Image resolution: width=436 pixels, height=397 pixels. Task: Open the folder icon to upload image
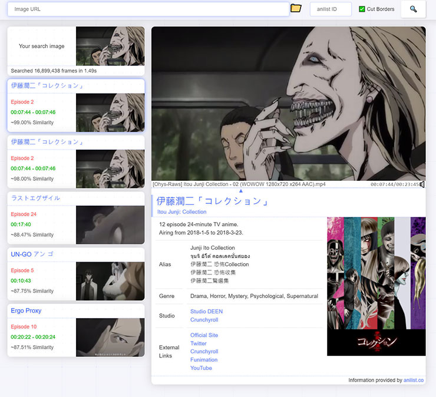(296, 9)
